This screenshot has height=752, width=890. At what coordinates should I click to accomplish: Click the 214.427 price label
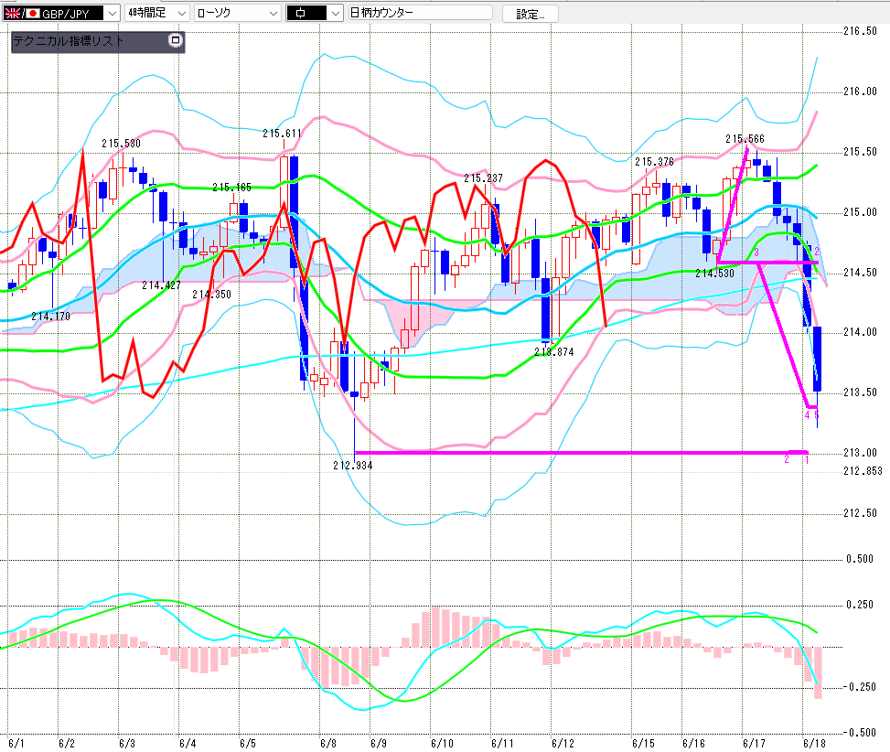(161, 285)
